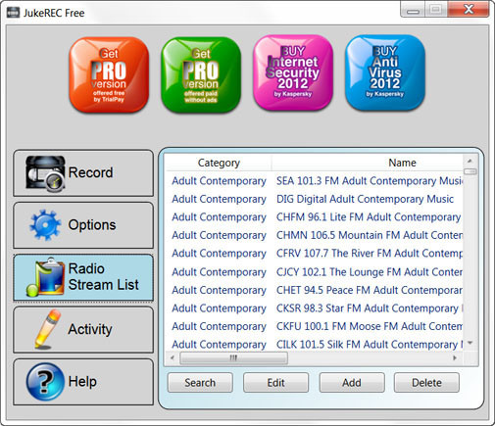Click the horizontal scrollbar right arrow
Viewport: 495px width, 426px height.
(x=455, y=357)
